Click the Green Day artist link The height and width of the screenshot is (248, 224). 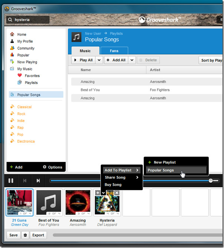pos(20,225)
